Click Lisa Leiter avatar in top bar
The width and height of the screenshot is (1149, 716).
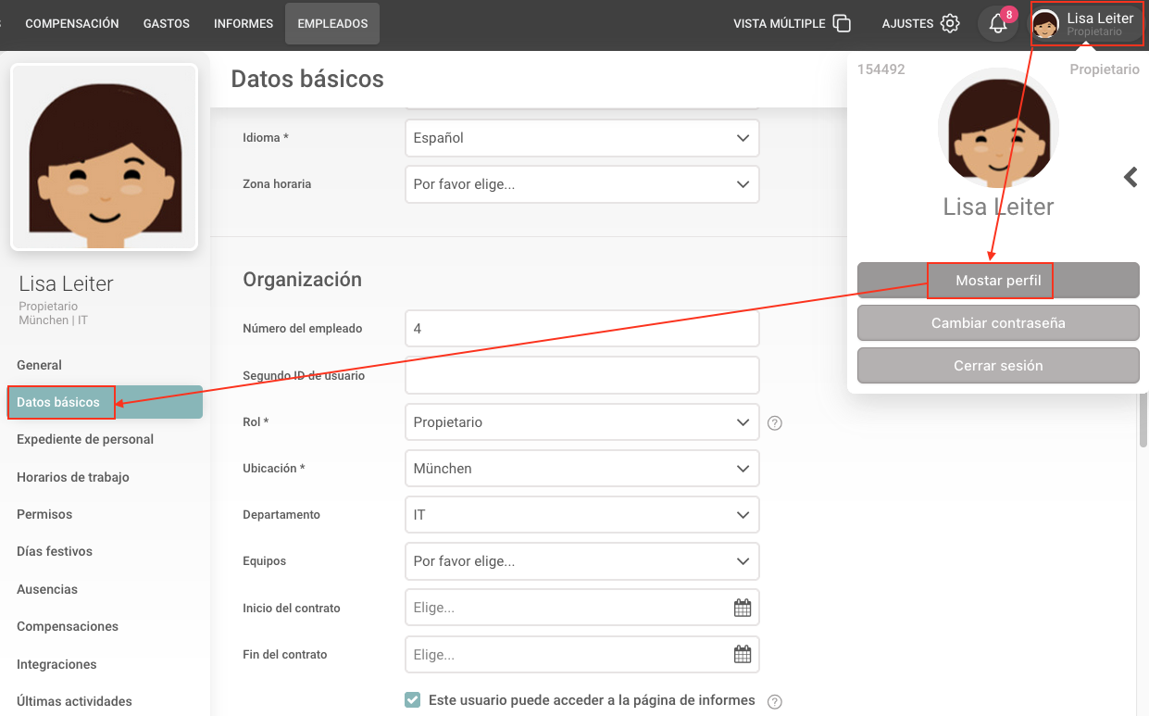[1045, 24]
